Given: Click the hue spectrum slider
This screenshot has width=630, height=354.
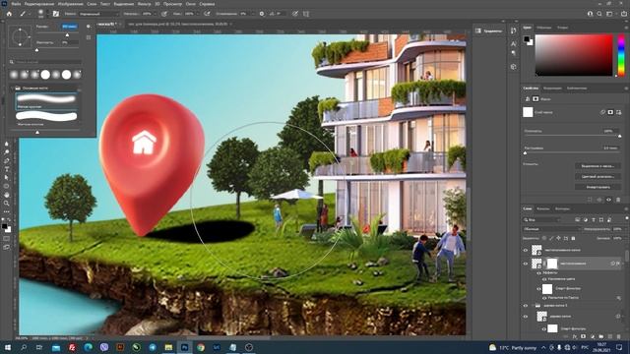Looking at the screenshot, I should tap(621, 55).
